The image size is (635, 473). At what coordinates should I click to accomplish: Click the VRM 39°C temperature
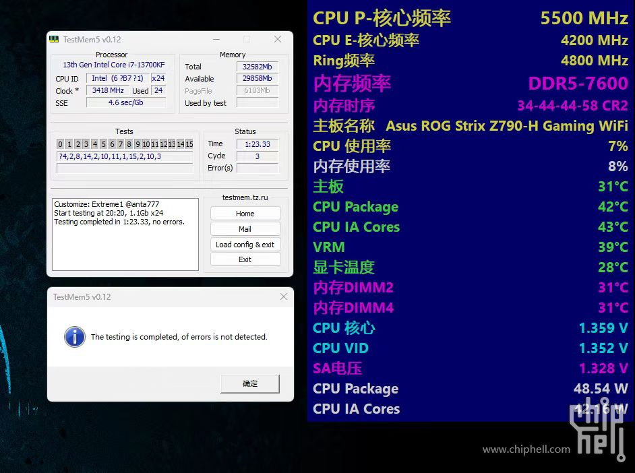point(613,247)
